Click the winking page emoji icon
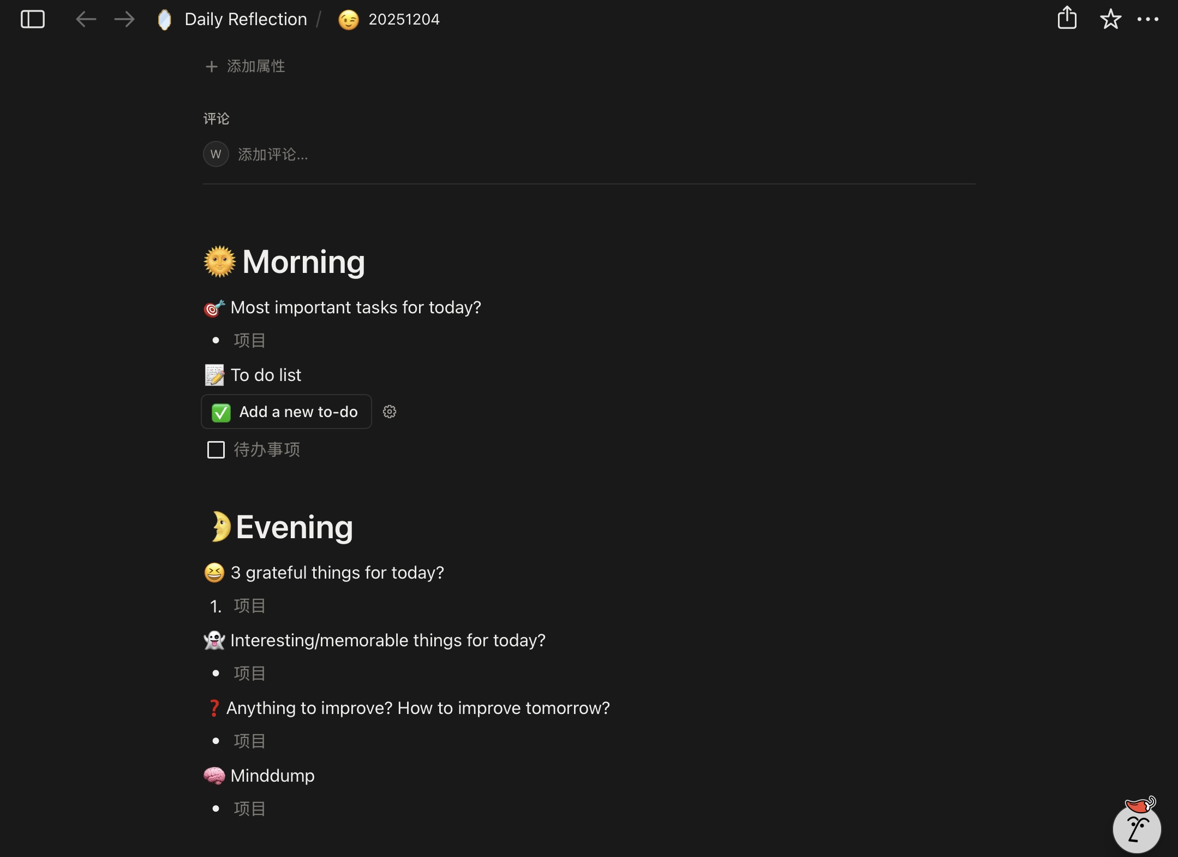 point(349,20)
